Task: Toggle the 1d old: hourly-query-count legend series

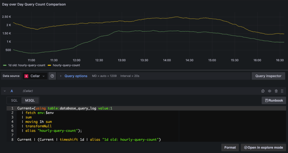Action: pyautogui.click(x=26, y=65)
